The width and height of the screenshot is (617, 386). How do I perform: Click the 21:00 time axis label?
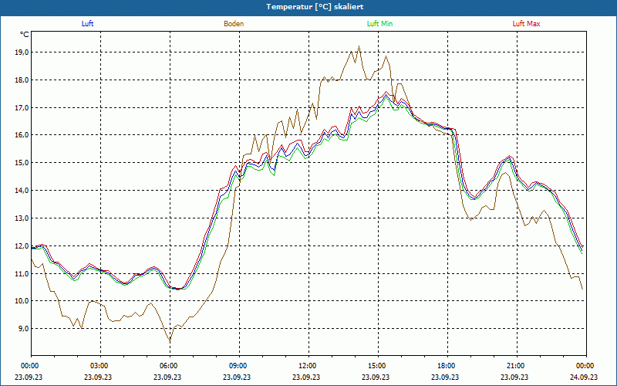click(x=516, y=365)
